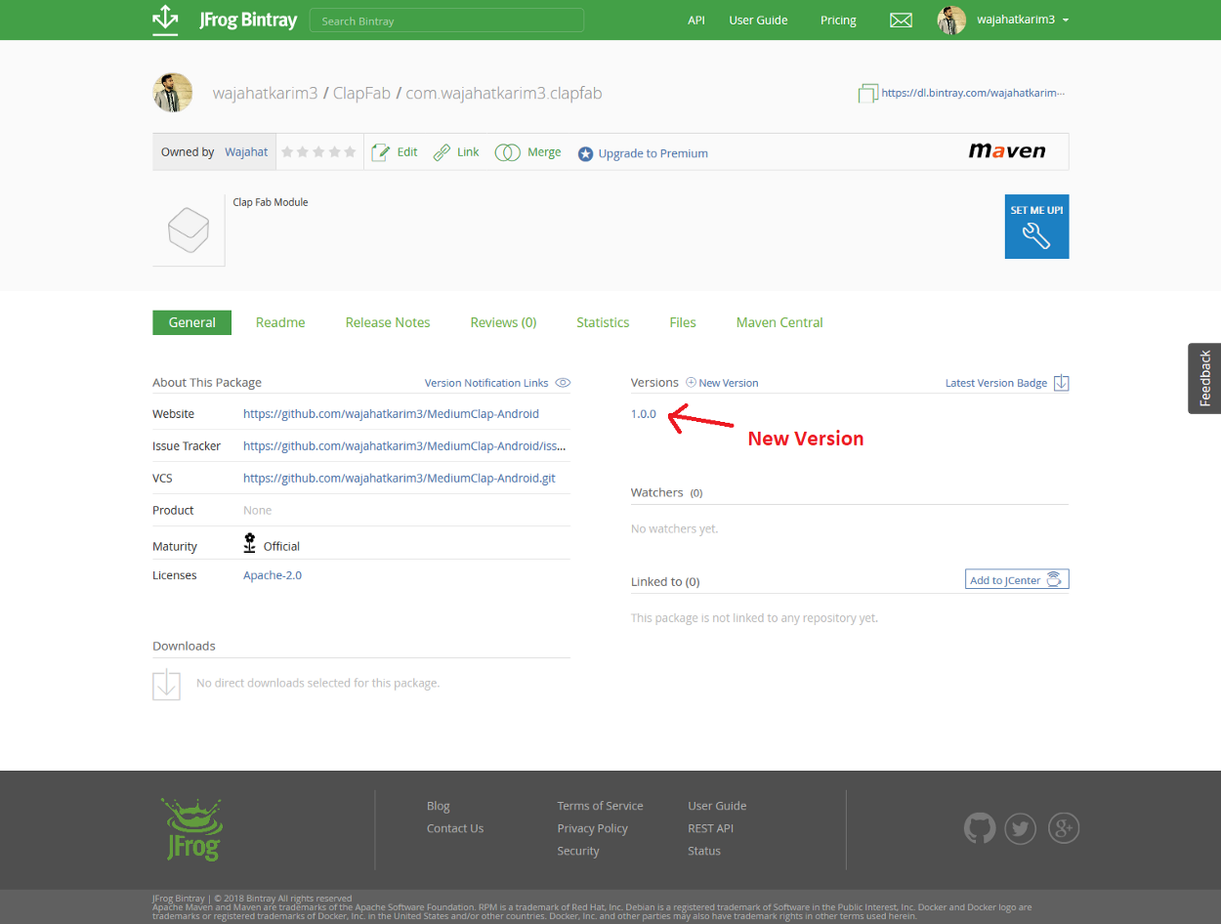1221x924 pixels.
Task: Rate package with the fifth star
Action: pos(350,152)
